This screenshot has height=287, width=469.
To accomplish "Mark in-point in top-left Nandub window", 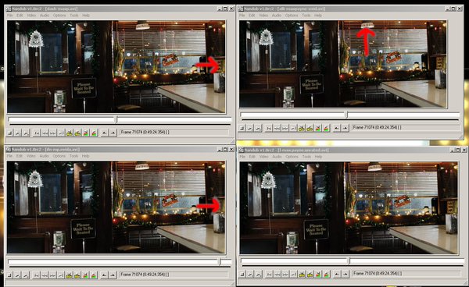I will click(105, 133).
